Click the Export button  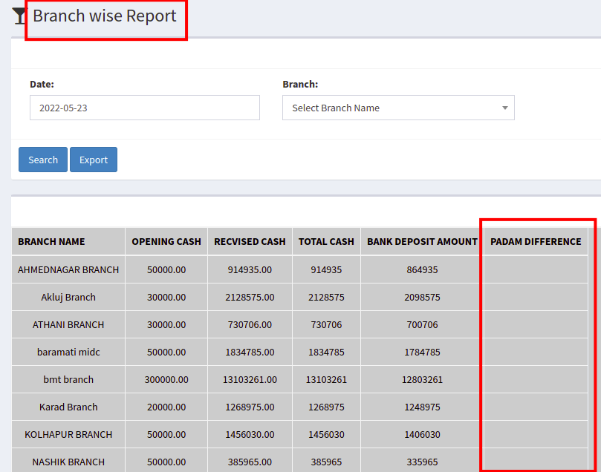[x=94, y=160]
